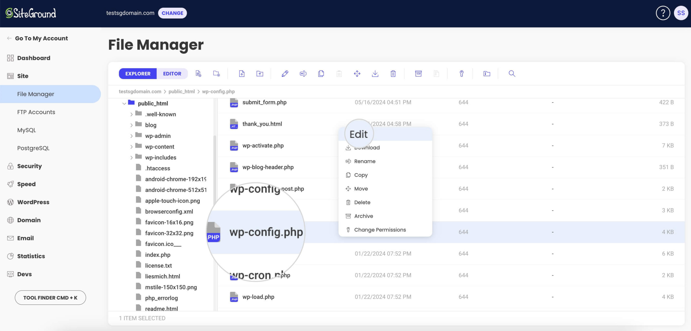Screen dimensions: 691x331
Task: Switch to EXPLORER tab in File Manager
Action: [137, 73]
